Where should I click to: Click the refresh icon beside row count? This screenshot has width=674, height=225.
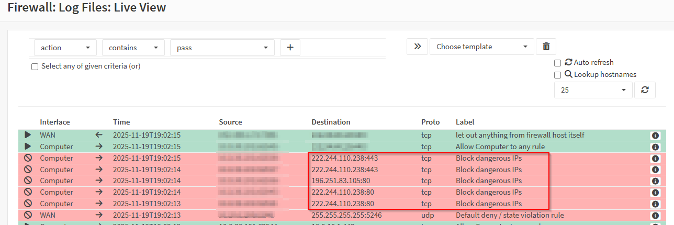pyautogui.click(x=645, y=90)
